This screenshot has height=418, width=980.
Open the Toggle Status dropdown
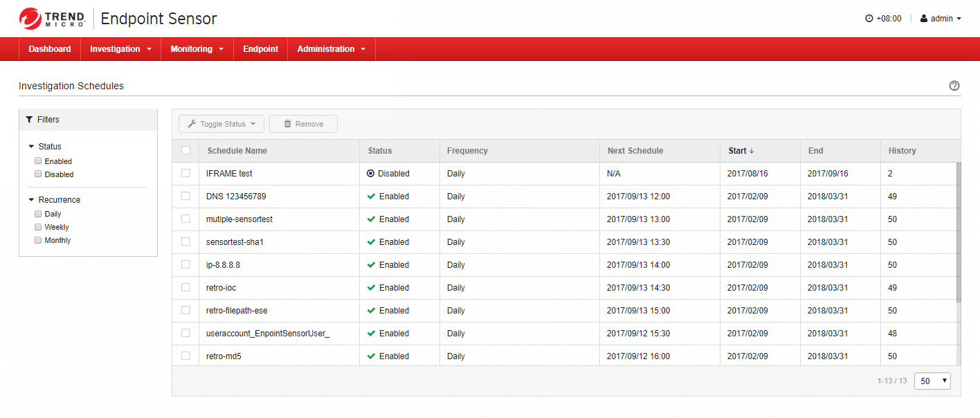coord(221,124)
